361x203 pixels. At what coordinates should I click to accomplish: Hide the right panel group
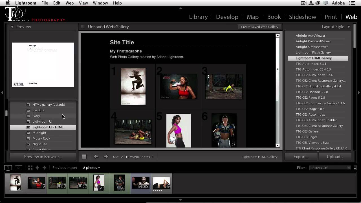359,92
